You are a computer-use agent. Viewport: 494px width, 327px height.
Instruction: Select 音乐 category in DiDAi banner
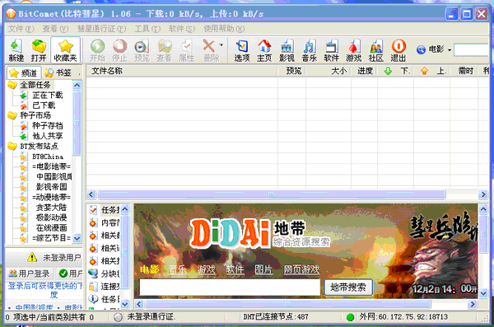click(x=178, y=269)
